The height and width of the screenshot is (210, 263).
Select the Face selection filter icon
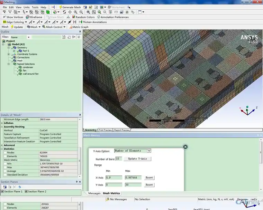43,12
